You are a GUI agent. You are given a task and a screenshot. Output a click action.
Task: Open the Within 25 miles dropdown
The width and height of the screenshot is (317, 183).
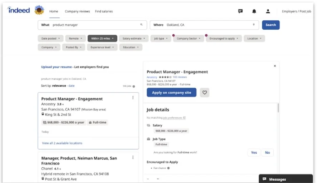point(102,38)
